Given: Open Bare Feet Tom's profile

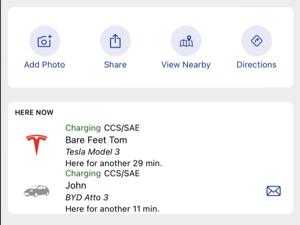Looking at the screenshot, I should point(96,140).
